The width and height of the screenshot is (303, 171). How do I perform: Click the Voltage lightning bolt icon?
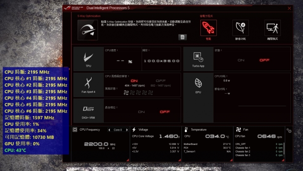point(134,130)
